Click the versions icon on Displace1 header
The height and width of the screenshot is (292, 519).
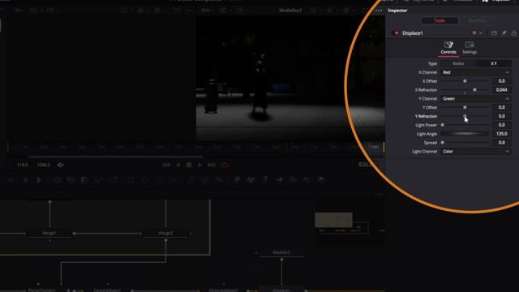click(x=494, y=33)
